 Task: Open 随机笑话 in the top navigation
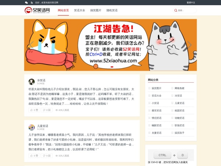(x=112, y=10)
